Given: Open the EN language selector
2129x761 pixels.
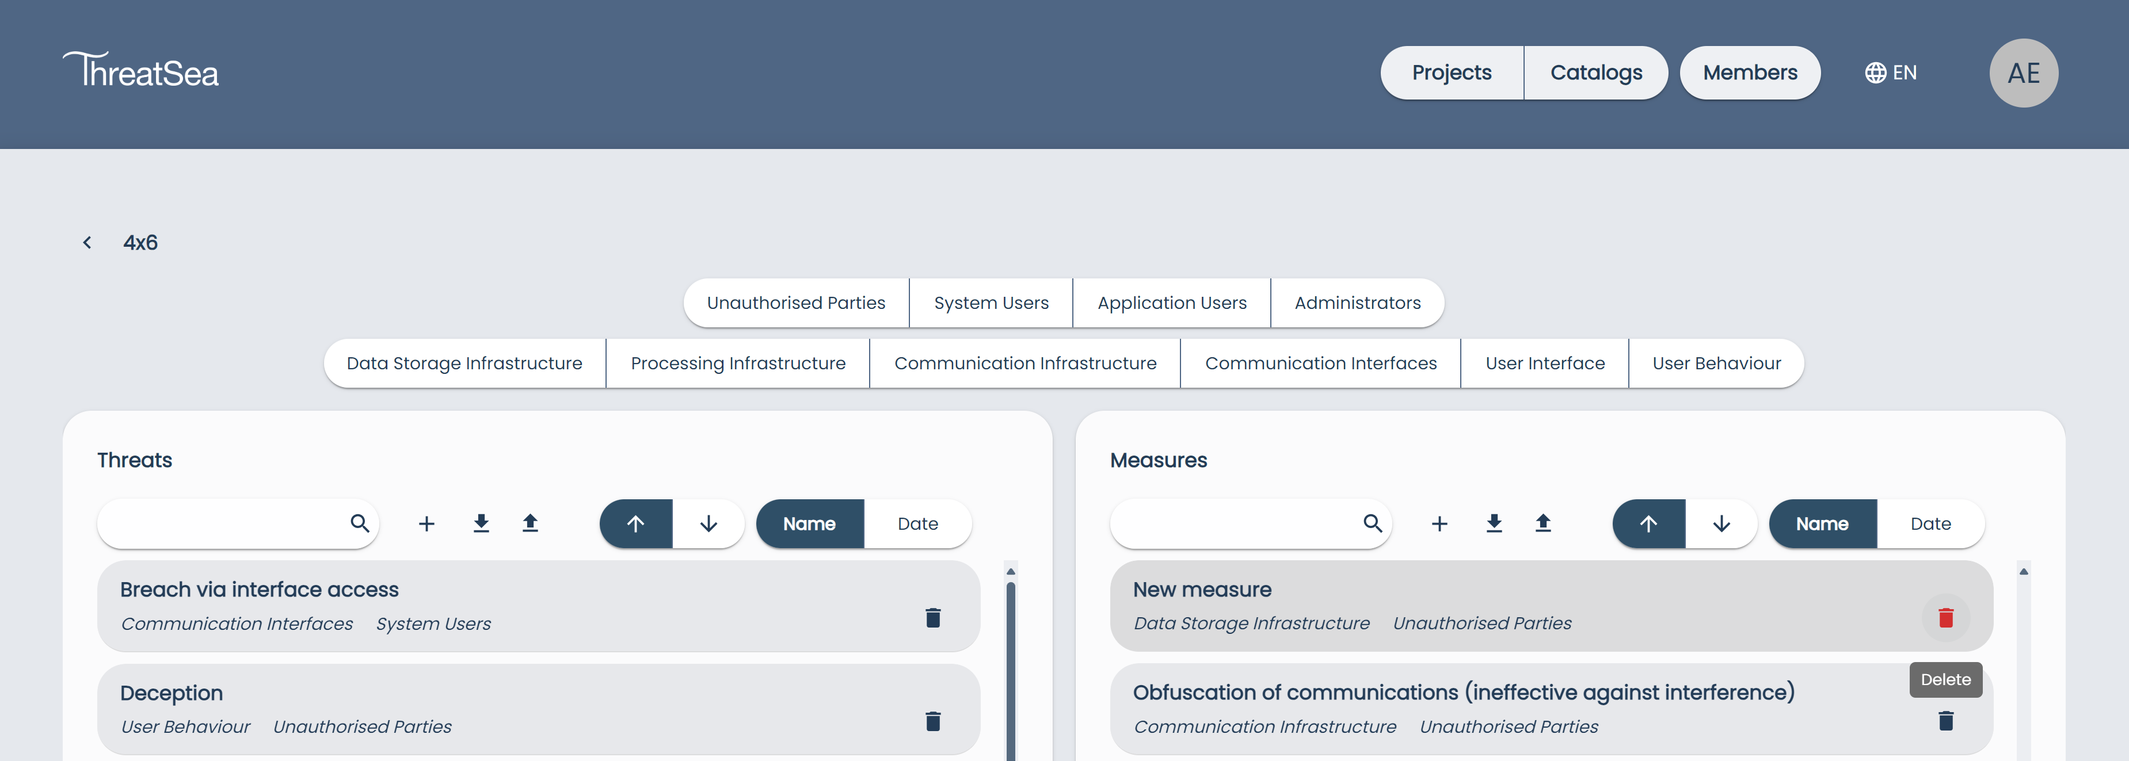Looking at the screenshot, I should (x=1891, y=72).
